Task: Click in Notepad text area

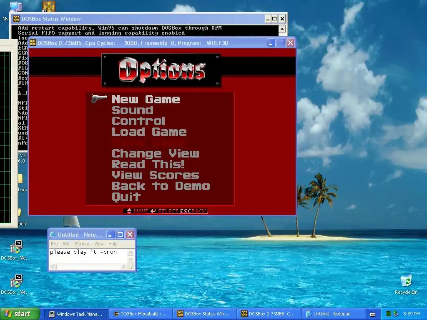Action: [88, 256]
